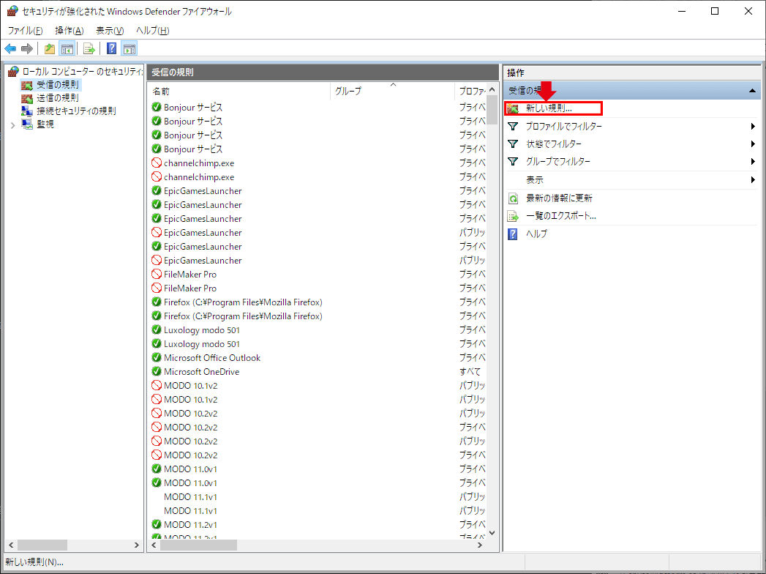The width and height of the screenshot is (766, 574).
Task: Select the Microsoft OneDrive rule row
Action: point(318,372)
